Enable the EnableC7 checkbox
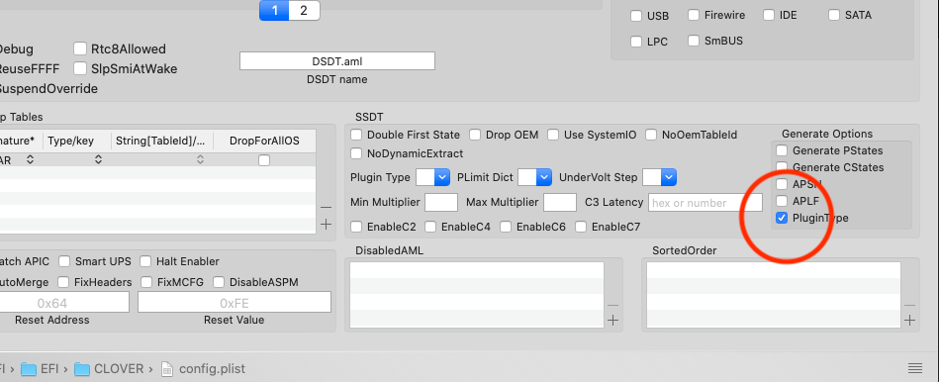Viewport: 939px width, 382px height. (x=581, y=227)
